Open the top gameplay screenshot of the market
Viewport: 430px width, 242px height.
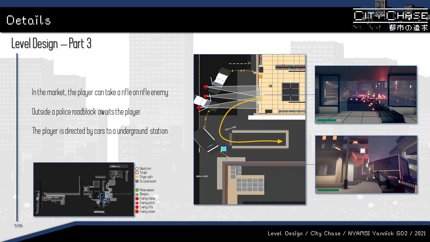point(366,94)
